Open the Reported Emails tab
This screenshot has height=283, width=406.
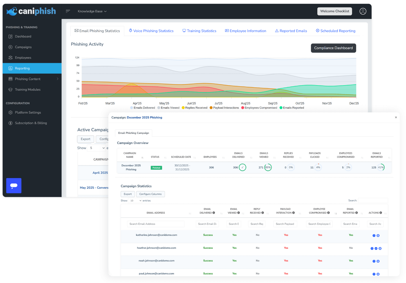coord(291,31)
